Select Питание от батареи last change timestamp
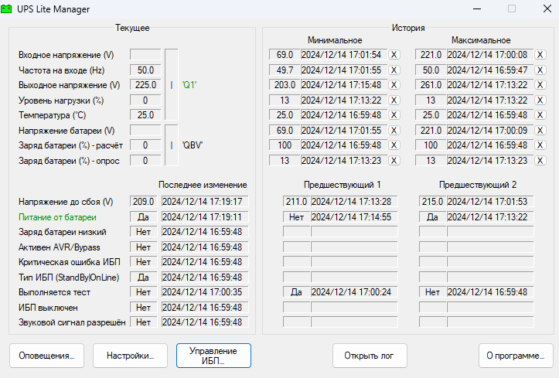Screen dimensions: 559x378 tap(202, 217)
